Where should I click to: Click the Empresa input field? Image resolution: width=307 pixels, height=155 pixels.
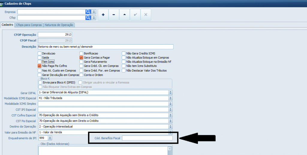coord(52,12)
